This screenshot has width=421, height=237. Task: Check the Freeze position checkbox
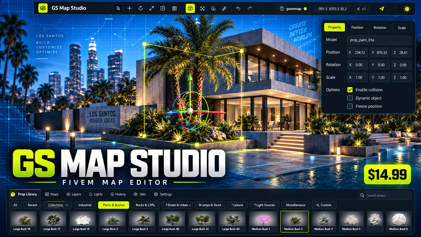coord(350,106)
